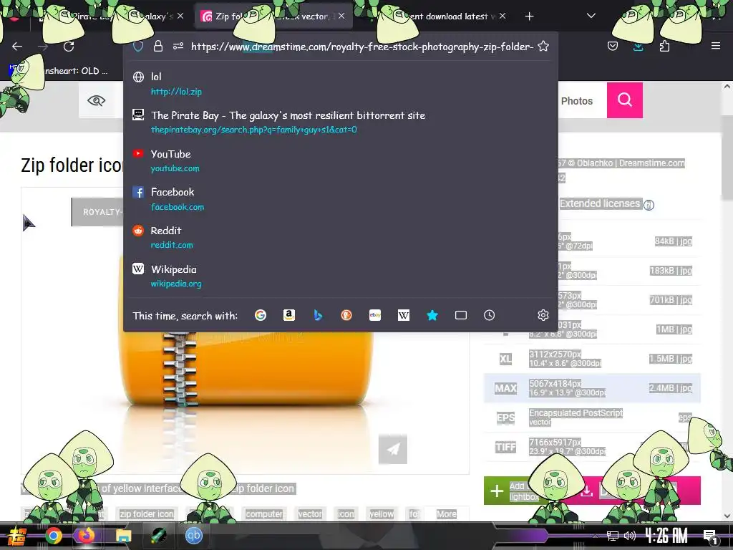
Task: Select the YouTube suggestion entry
Action: [x=341, y=161]
